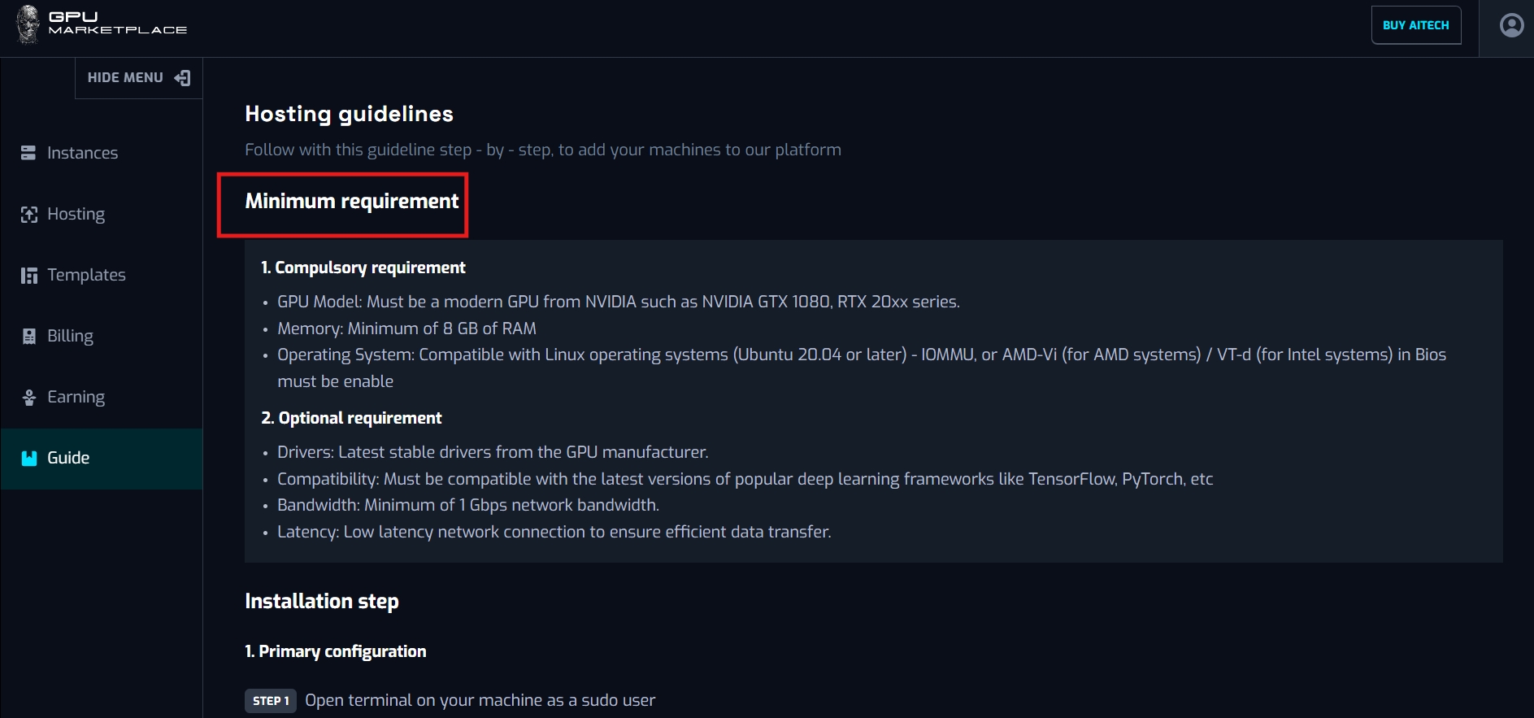Open the Instances menu item
The width and height of the screenshot is (1534, 718).
pos(82,153)
